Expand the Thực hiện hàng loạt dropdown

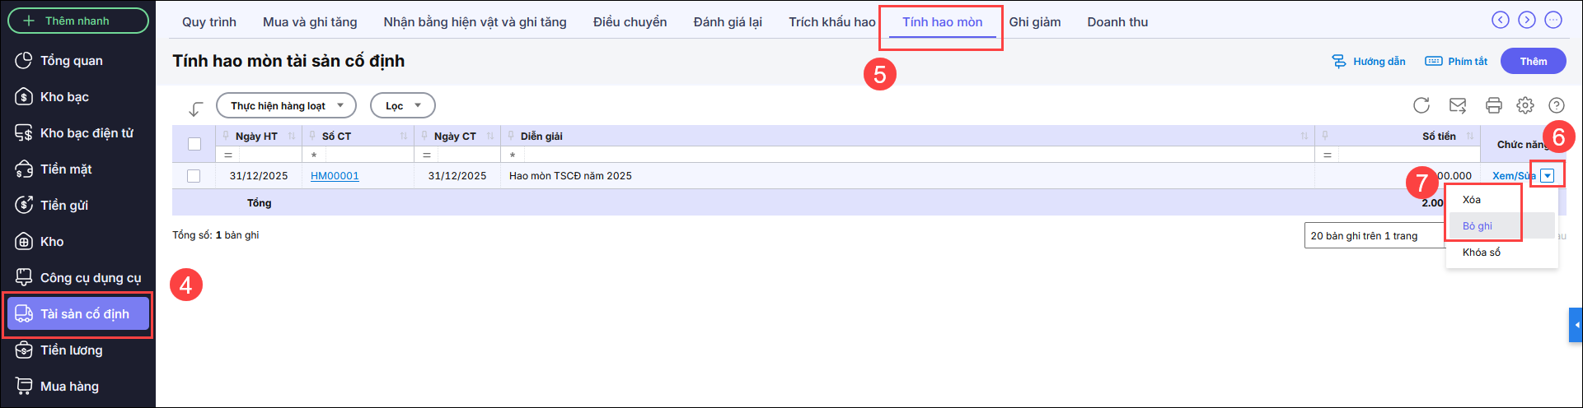click(x=286, y=106)
